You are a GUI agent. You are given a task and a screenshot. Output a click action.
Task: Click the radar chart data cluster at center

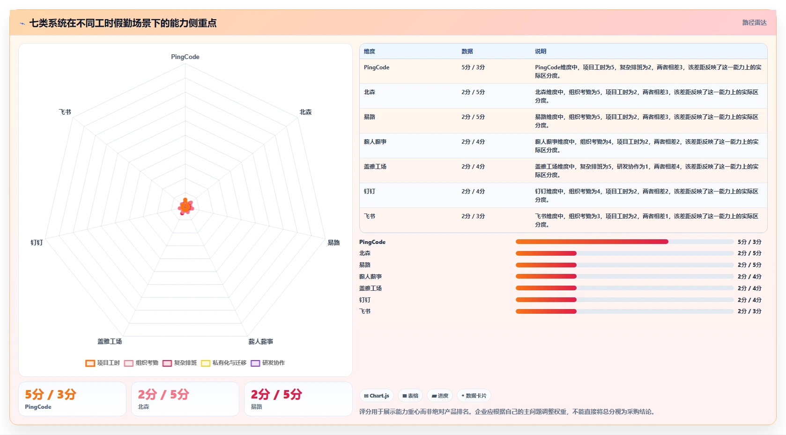[x=185, y=206]
